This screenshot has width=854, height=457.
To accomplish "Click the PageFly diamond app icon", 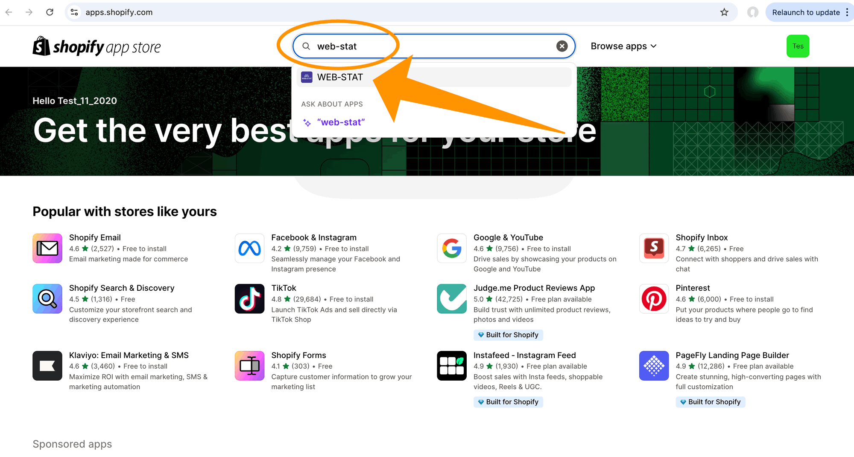I will [x=654, y=366].
